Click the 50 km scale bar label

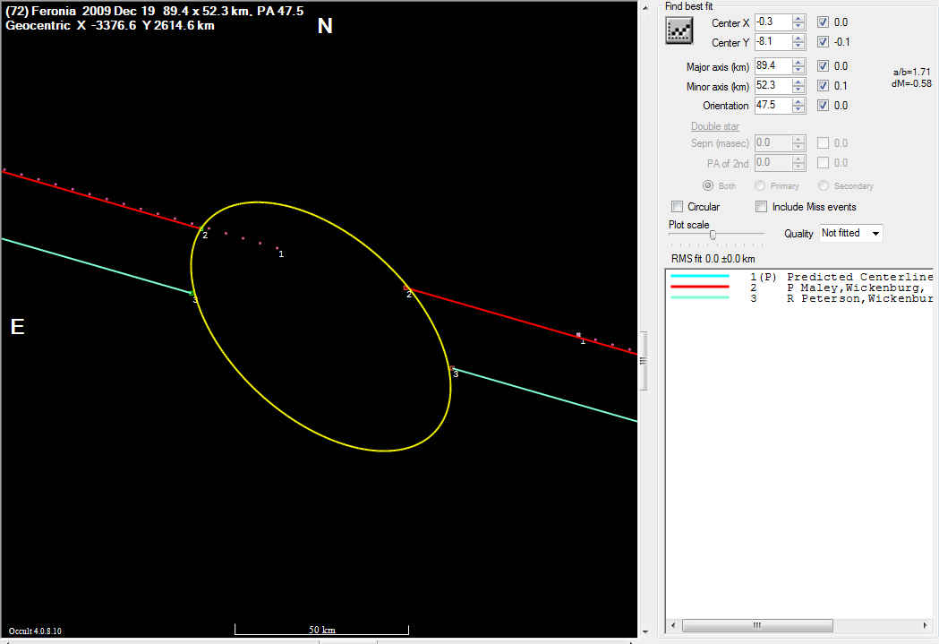click(322, 630)
